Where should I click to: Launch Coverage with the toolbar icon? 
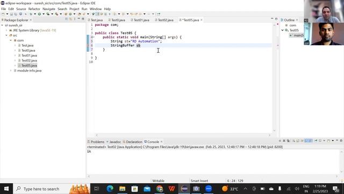[48, 14]
